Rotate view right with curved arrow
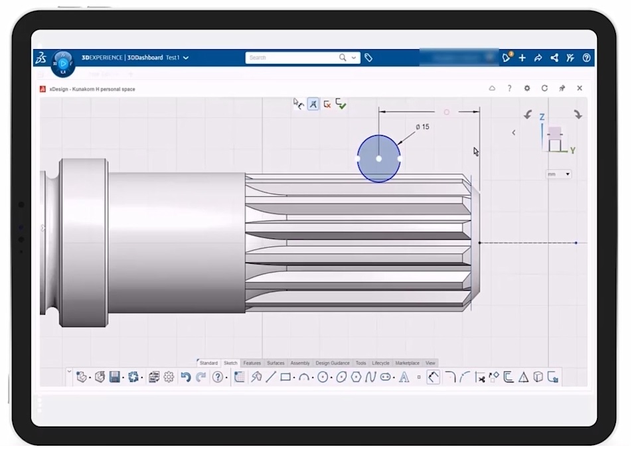The width and height of the screenshot is (634, 455). click(578, 115)
